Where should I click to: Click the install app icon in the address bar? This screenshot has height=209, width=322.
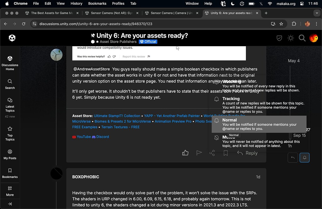(273, 24)
